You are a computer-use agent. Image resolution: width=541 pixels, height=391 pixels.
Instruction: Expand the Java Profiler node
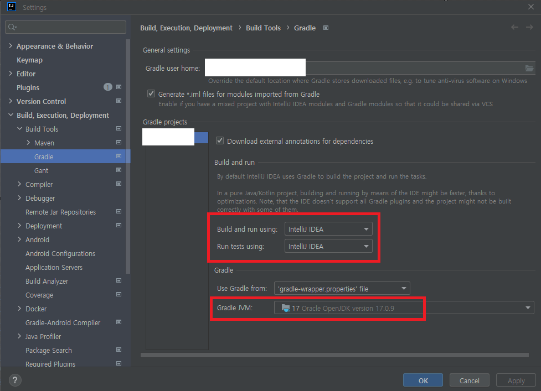pyautogui.click(x=19, y=336)
